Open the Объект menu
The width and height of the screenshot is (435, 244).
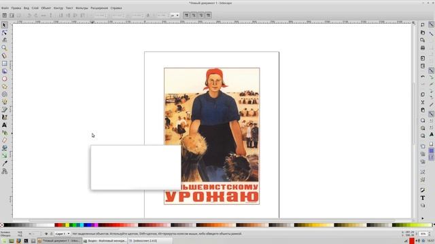point(46,8)
